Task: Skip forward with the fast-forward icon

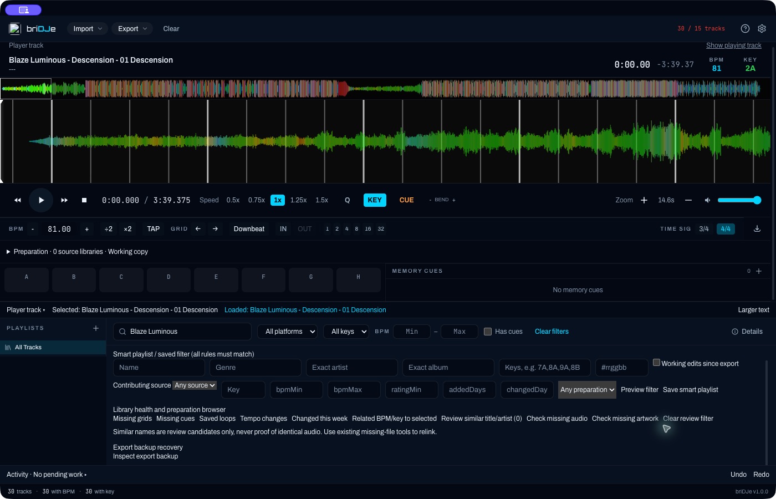Action: [64, 200]
